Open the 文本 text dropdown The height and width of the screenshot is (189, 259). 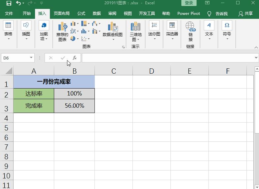tap(209, 30)
